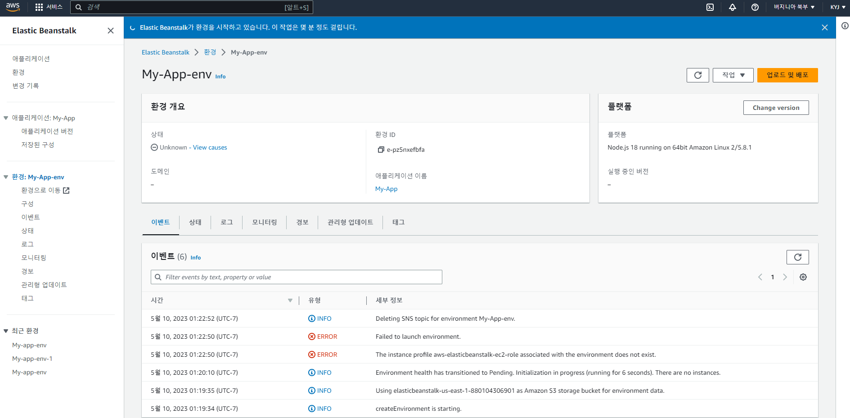Dismiss the blue environment starting banner
This screenshot has width=850, height=418.
coord(825,27)
